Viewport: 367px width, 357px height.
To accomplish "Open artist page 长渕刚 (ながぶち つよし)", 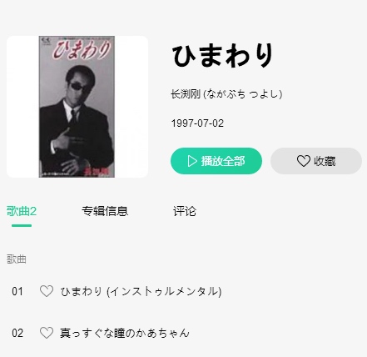I will point(226,94).
